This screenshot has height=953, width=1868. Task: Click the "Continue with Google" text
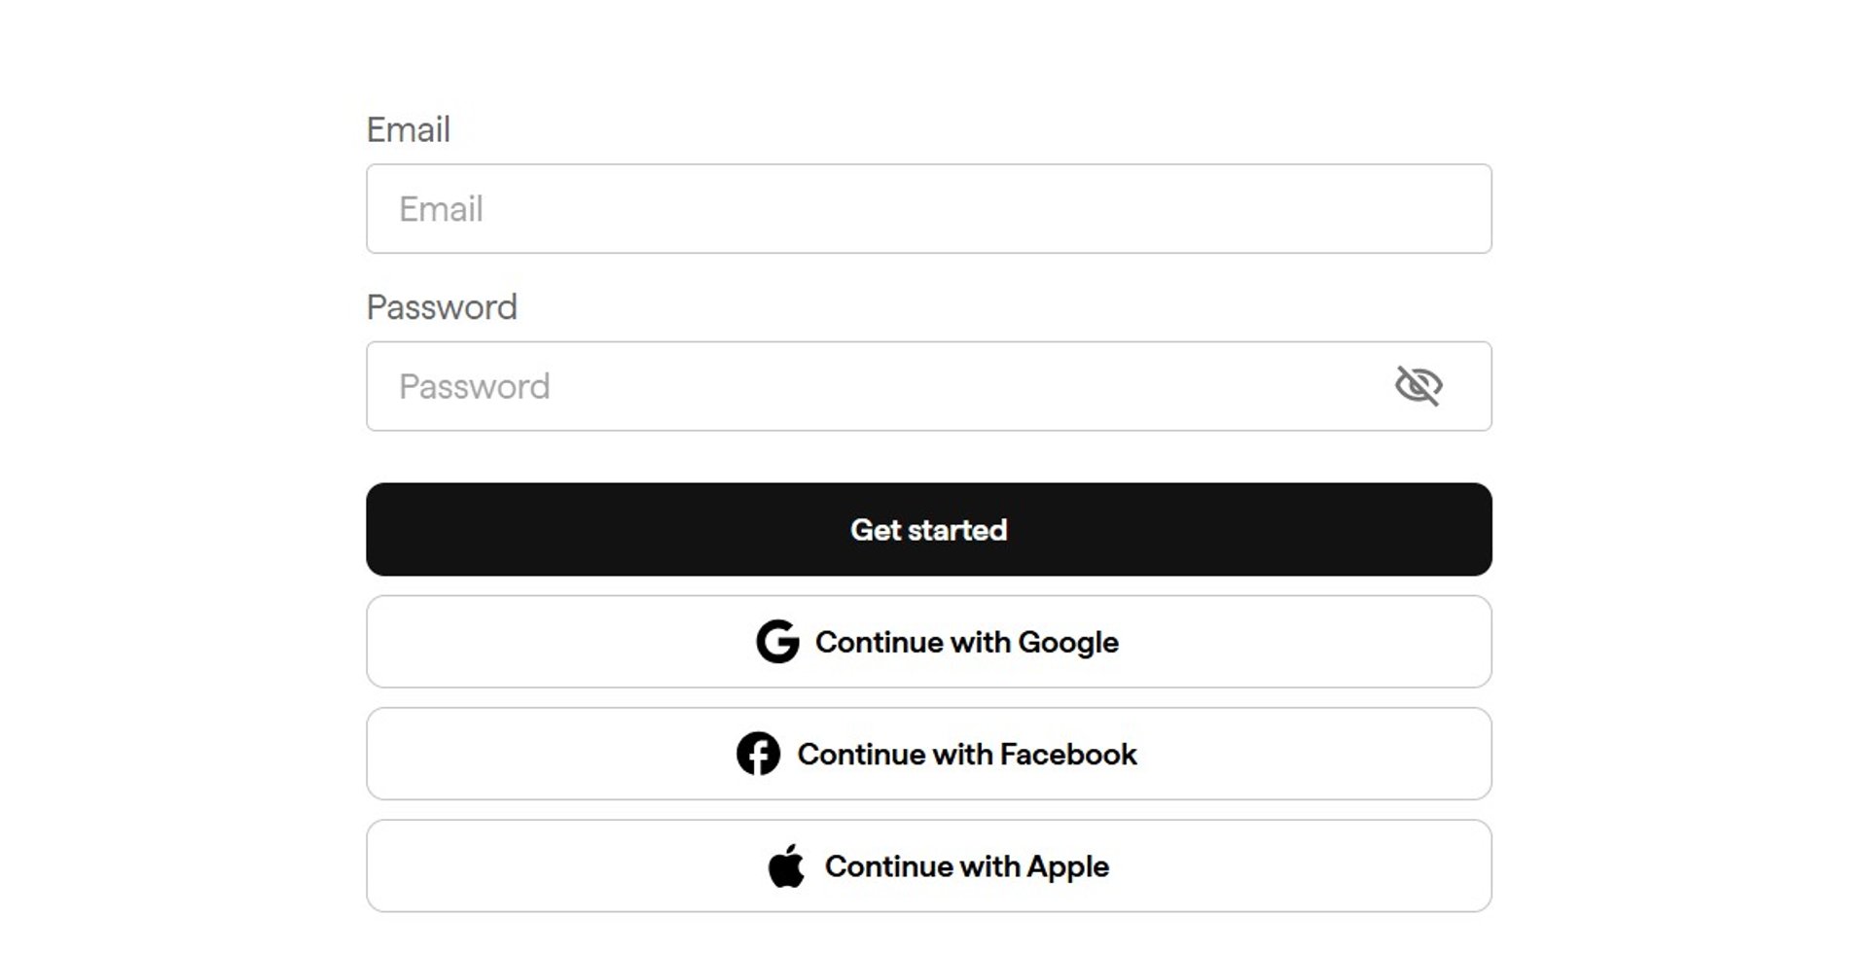point(966,642)
